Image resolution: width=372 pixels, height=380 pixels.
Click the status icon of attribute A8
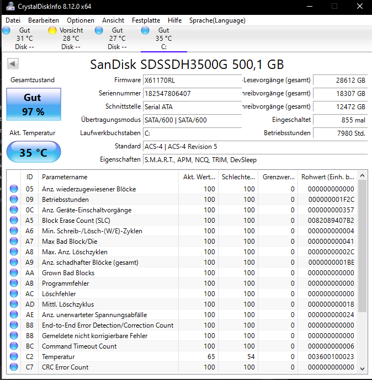point(14,252)
